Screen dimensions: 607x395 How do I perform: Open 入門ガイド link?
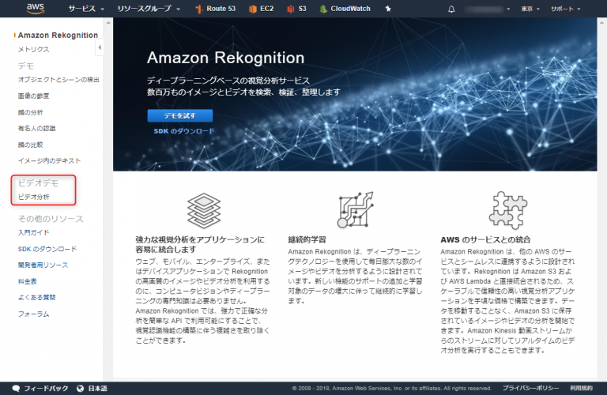[x=34, y=232]
